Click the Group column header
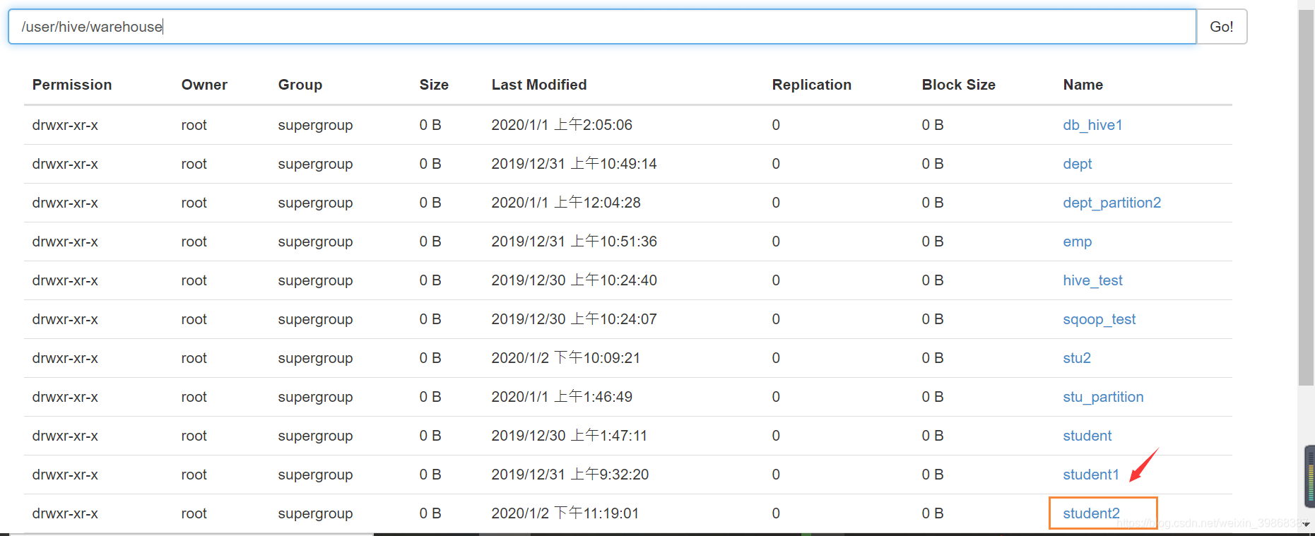 (300, 85)
